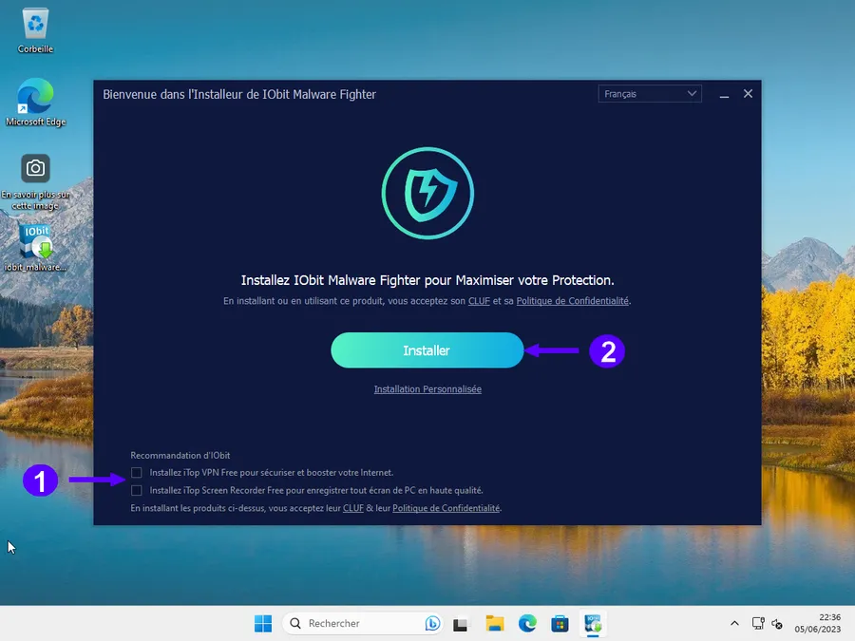Open Microsoft Store from the taskbar
This screenshot has height=641, width=855.
point(560,623)
